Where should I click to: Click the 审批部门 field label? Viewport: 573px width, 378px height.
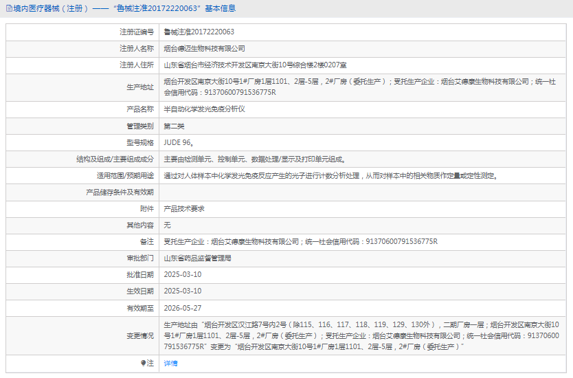[140, 258]
